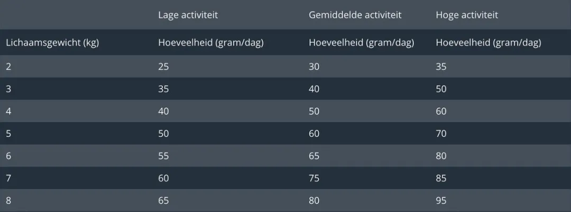Viewport: 571px width, 212px height.
Task: Click the 'Lage activiteit' column header
Action: 188,15
